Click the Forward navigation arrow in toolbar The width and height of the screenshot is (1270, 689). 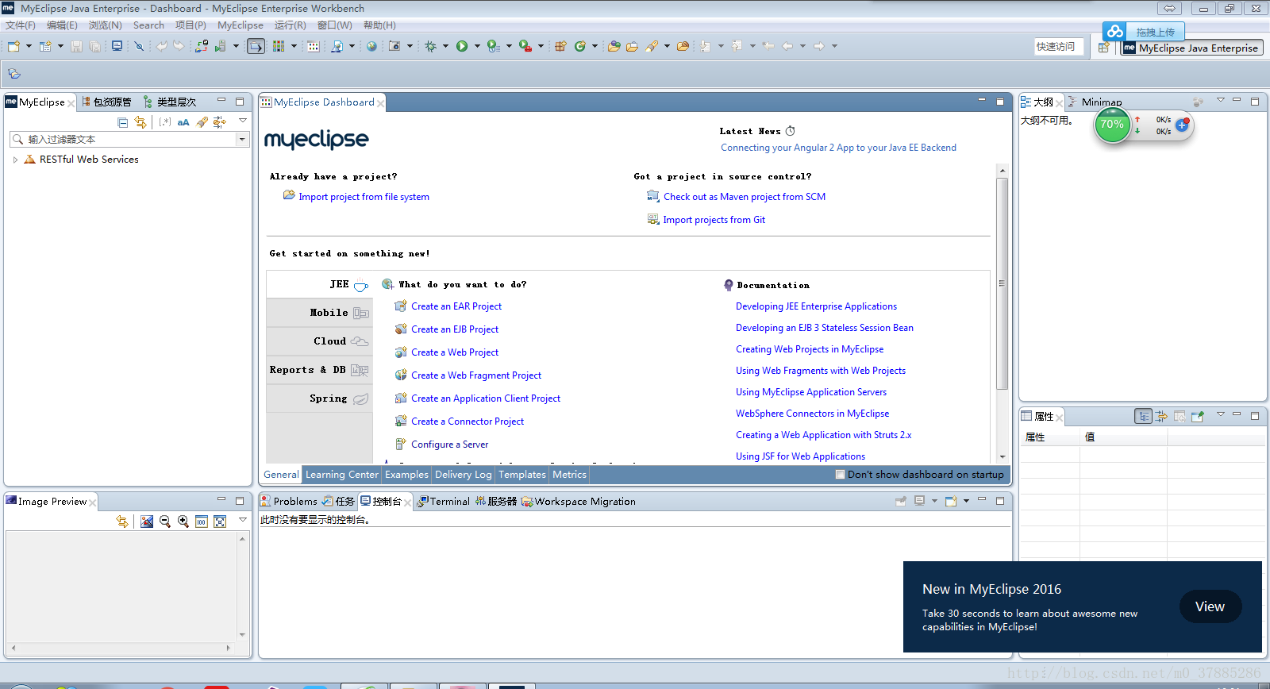pyautogui.click(x=819, y=46)
